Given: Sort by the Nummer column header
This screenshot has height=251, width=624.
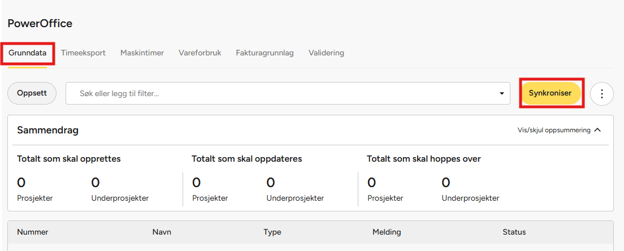Looking at the screenshot, I should [33, 232].
